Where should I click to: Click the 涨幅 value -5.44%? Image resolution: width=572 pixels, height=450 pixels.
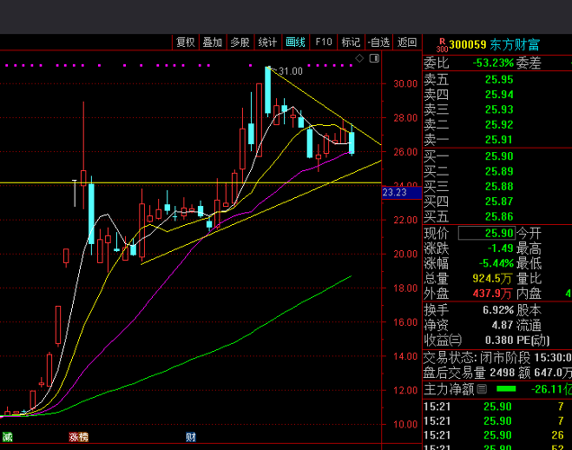coord(496,264)
